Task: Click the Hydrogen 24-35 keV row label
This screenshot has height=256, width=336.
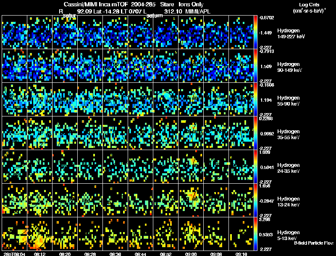Action: [289, 168]
